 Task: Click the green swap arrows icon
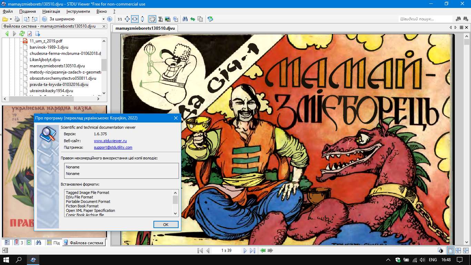click(x=192, y=19)
